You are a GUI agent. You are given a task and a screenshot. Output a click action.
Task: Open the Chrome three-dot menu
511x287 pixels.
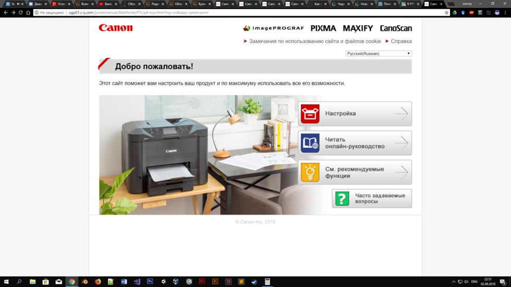point(505,13)
